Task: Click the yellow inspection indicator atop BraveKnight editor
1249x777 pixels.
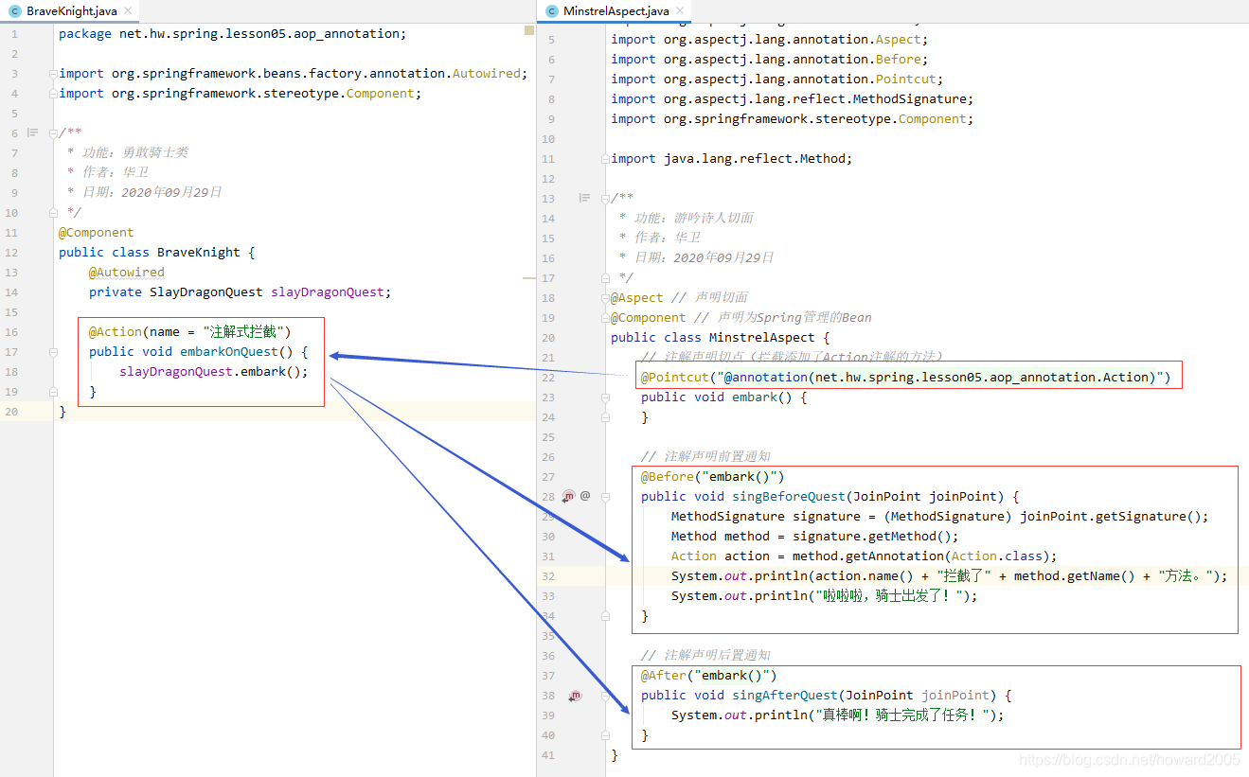Action: [529, 31]
